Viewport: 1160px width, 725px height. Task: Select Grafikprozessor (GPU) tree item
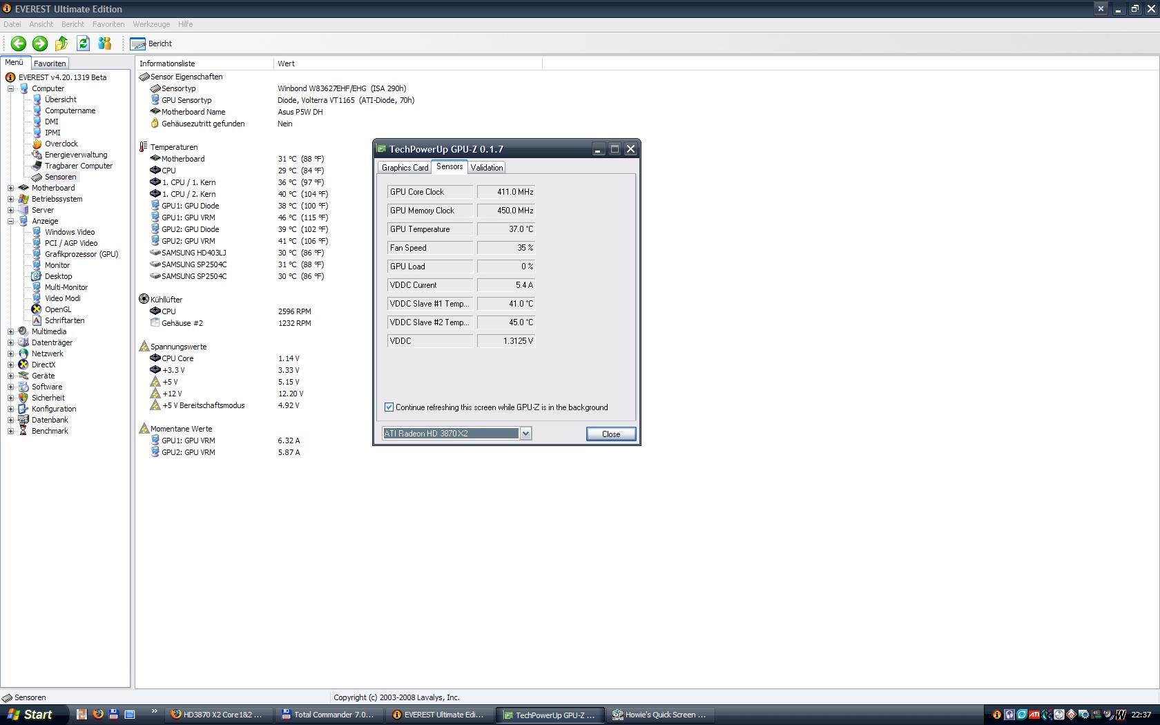[x=81, y=254]
